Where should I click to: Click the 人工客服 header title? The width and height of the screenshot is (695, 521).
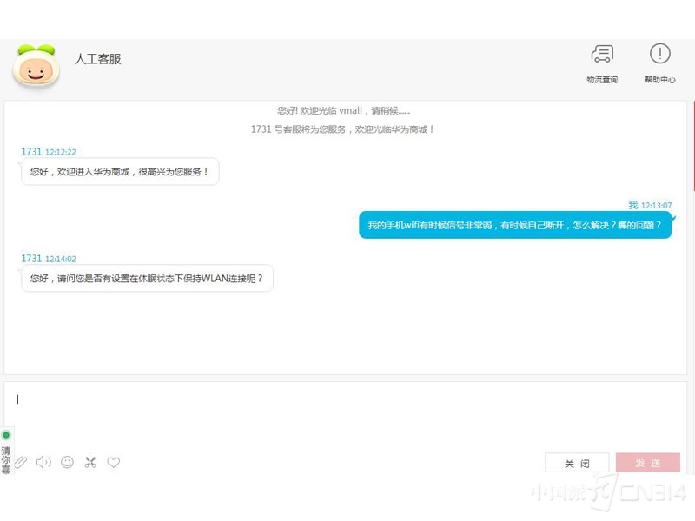click(x=97, y=59)
